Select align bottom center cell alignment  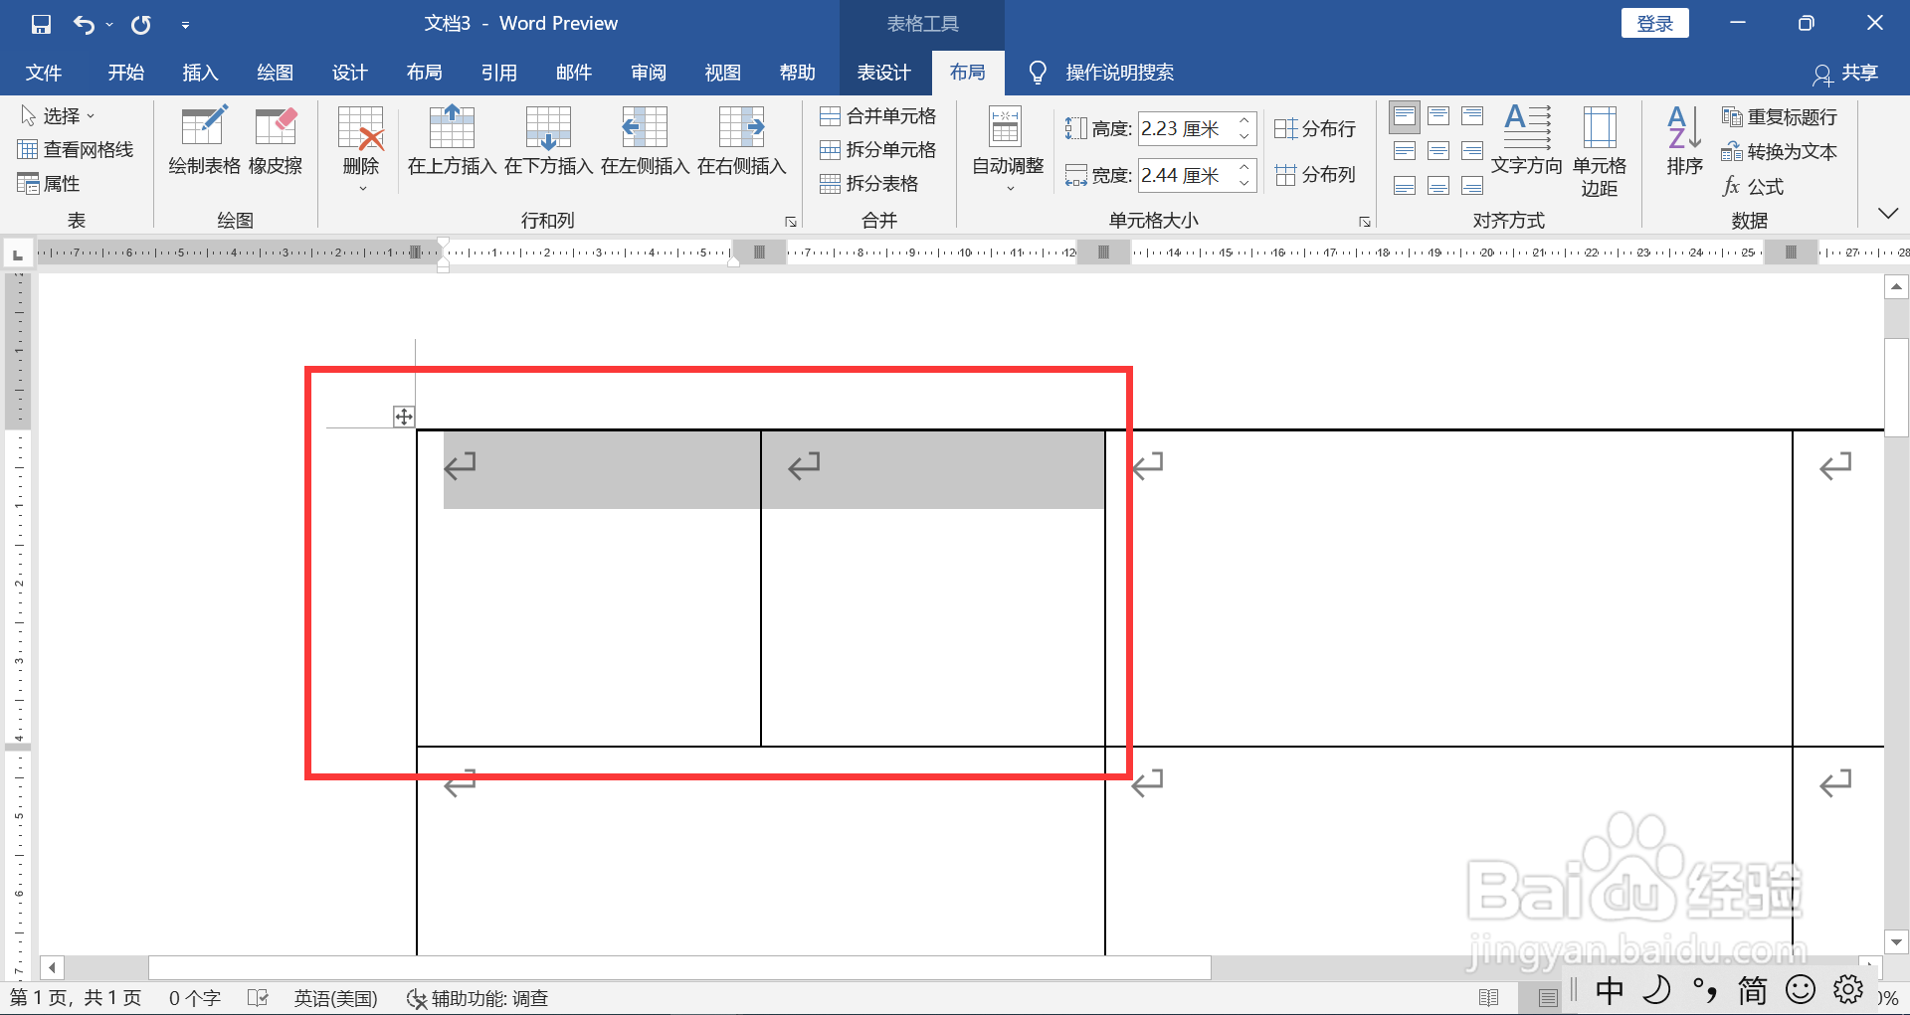1438,186
